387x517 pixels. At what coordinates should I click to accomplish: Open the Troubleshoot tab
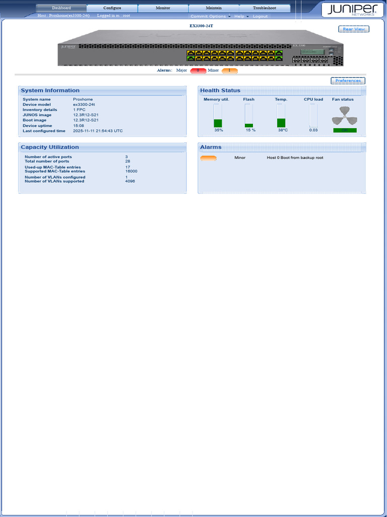coord(265,8)
